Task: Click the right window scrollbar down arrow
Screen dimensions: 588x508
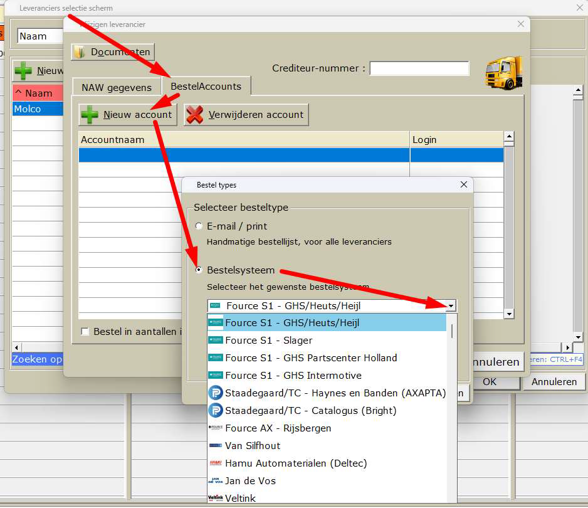Action: tap(578, 337)
